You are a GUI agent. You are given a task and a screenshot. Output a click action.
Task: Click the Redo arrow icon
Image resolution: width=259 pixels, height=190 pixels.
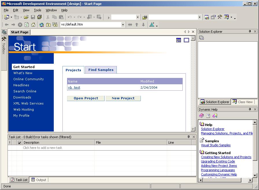(79, 17)
